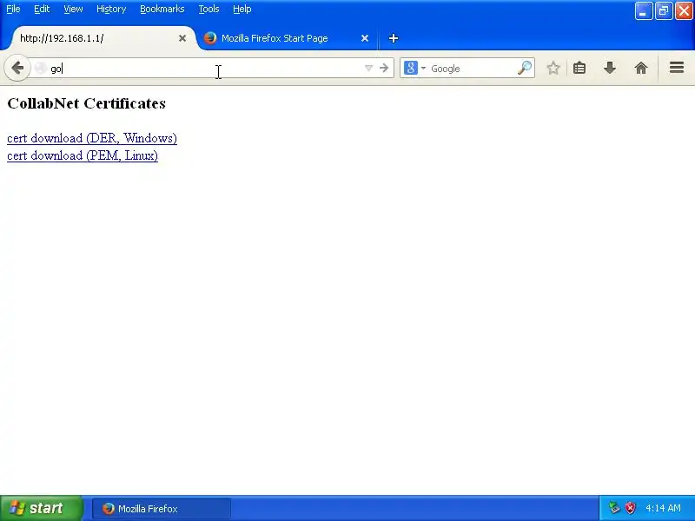Viewport: 695px width, 521px height.
Task: Open the hamburger menu
Action: pyautogui.click(x=677, y=68)
